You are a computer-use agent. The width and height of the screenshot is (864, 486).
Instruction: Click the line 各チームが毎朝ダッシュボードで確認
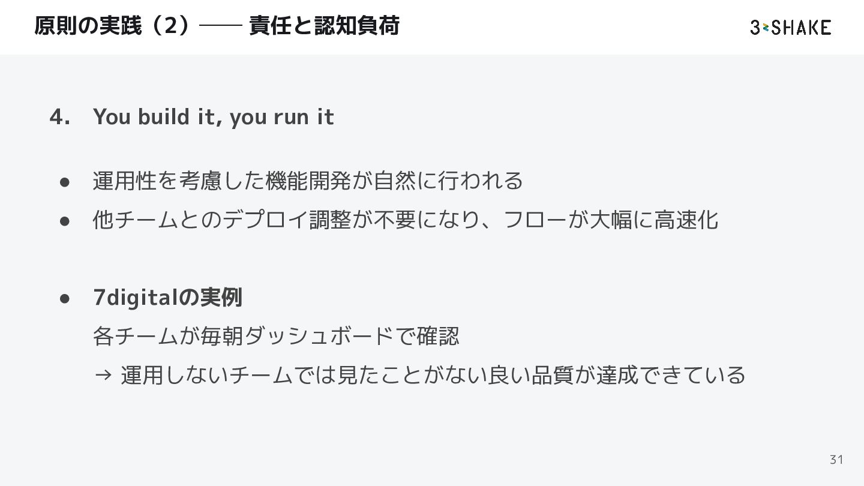click(x=276, y=335)
